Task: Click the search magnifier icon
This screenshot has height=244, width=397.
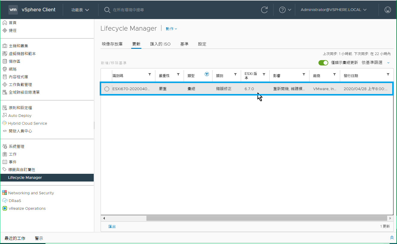Action: (107, 10)
